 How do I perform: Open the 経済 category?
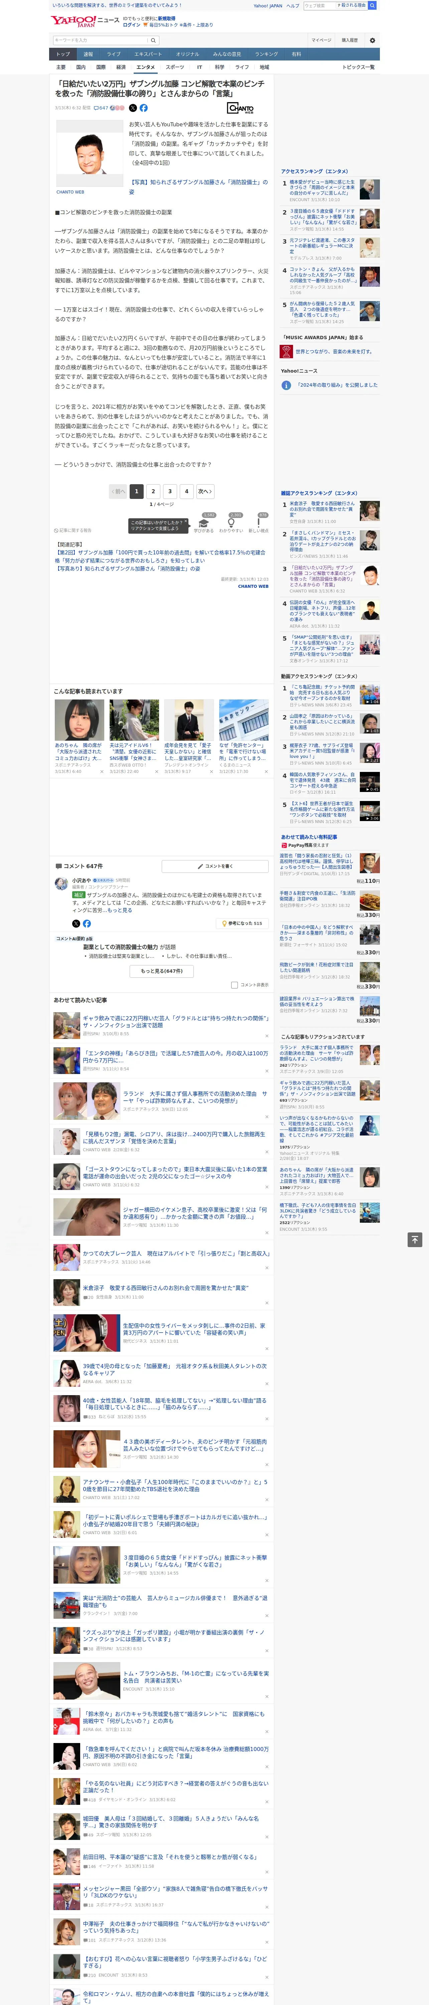[121, 67]
